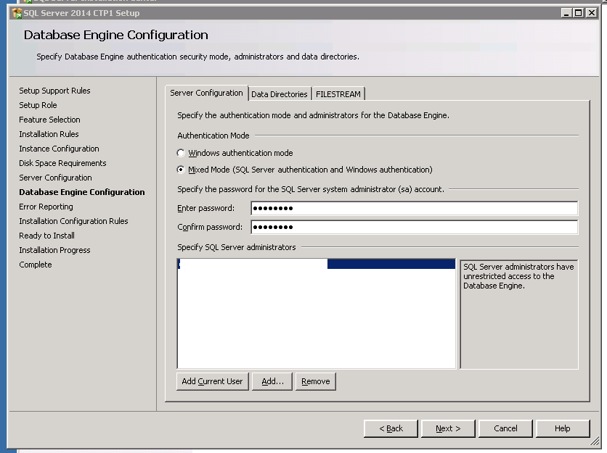Image resolution: width=607 pixels, height=453 pixels.
Task: Click the Confirm password field
Action: coord(414,228)
